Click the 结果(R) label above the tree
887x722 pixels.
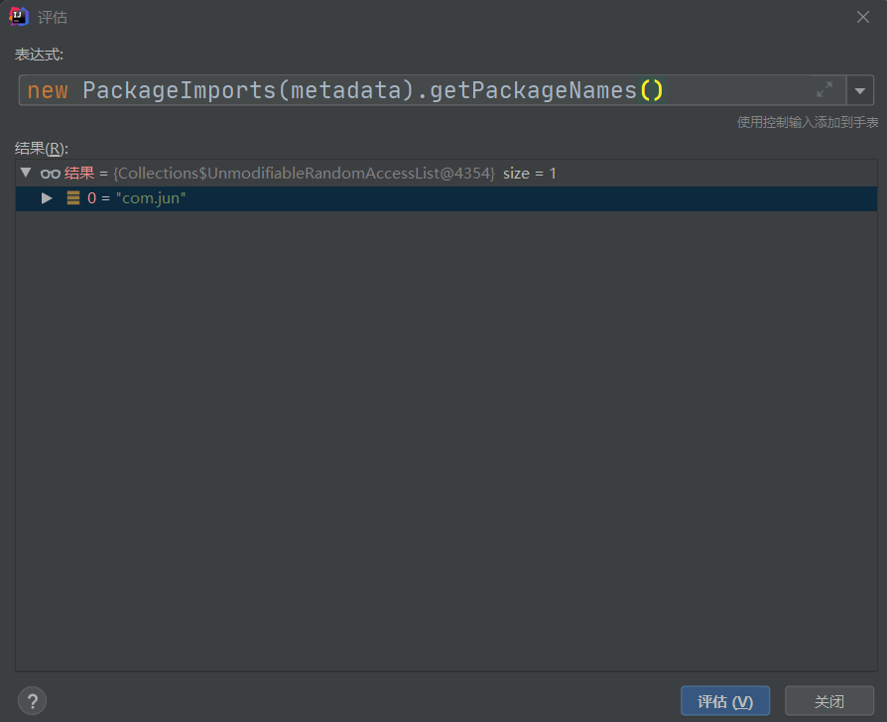[41, 148]
